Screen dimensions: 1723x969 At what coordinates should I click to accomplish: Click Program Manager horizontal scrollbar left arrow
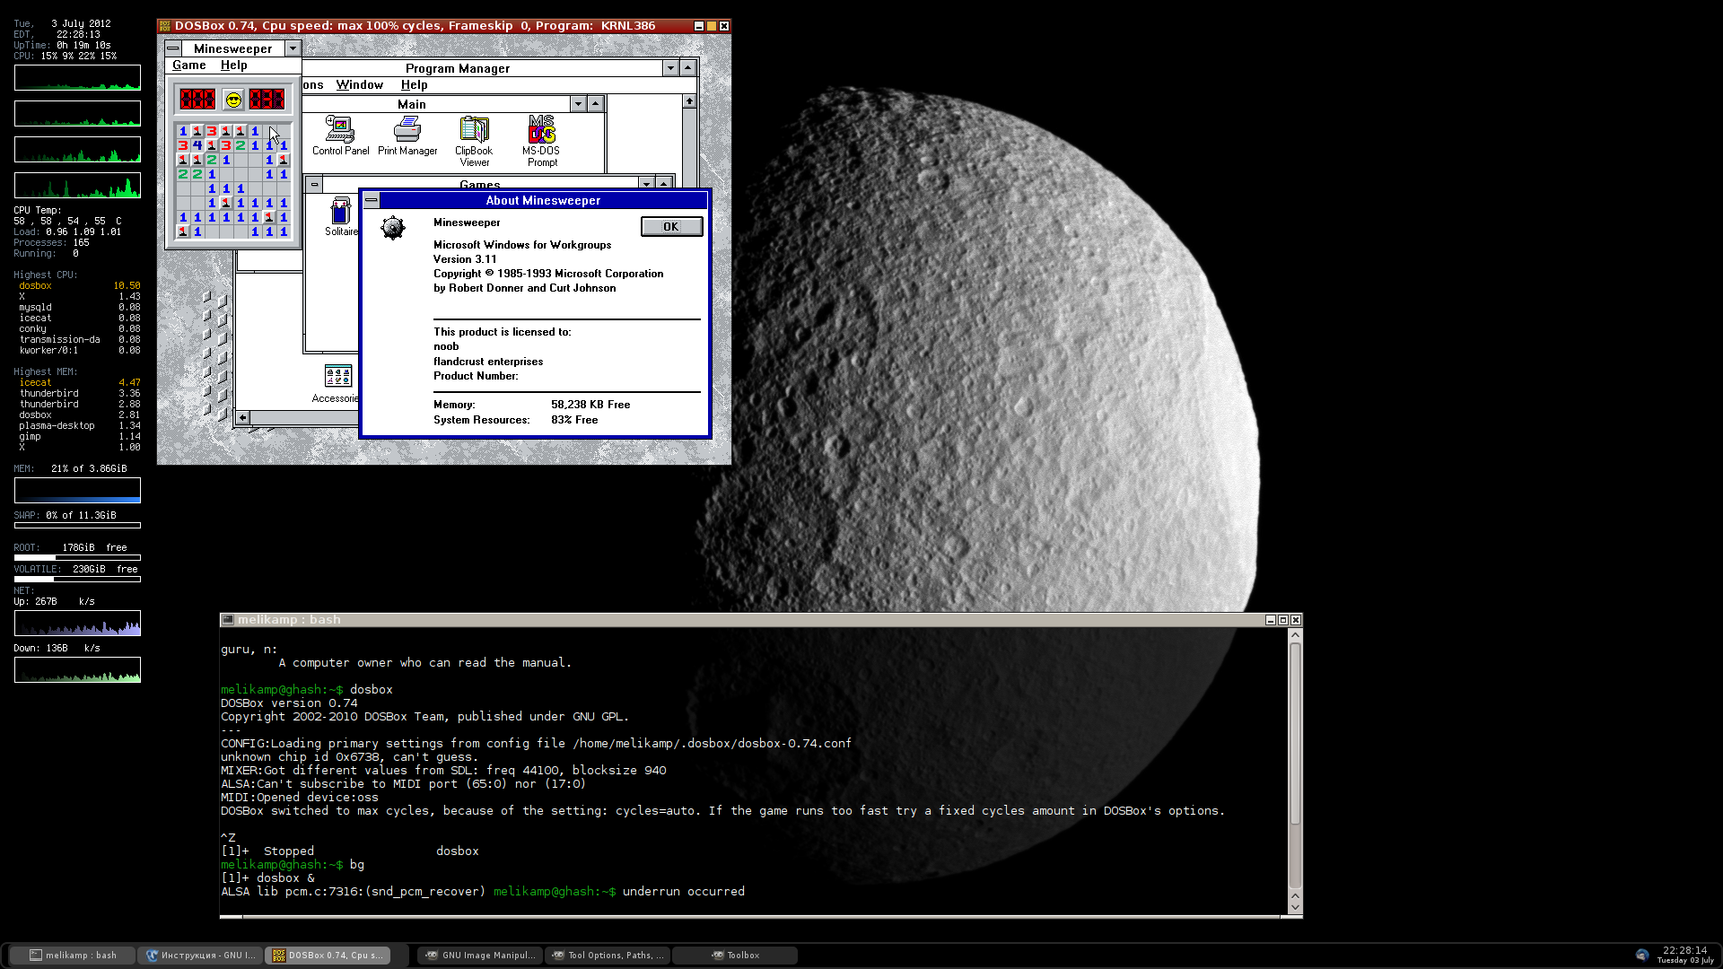point(242,417)
